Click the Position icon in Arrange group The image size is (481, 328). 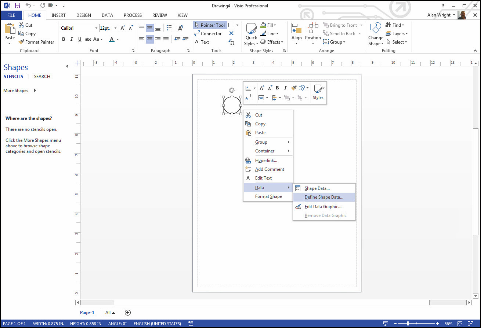313,28
